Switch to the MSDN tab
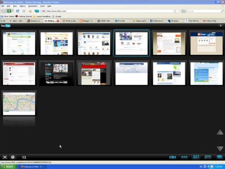The width and height of the screenshot is (225, 169). [x=105, y=21]
